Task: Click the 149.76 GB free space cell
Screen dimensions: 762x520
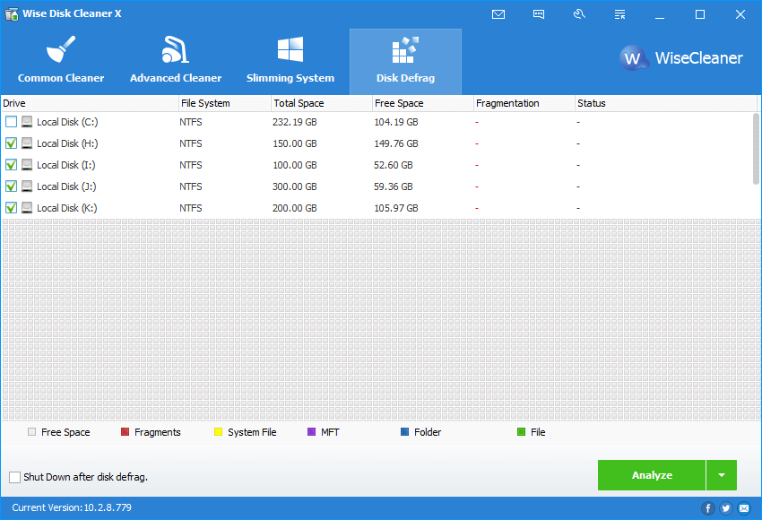Action: (396, 143)
